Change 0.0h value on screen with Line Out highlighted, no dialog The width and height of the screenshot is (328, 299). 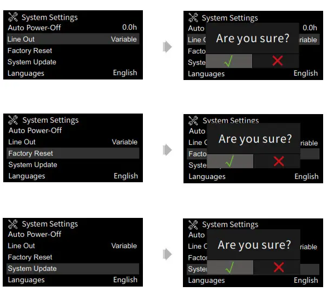point(130,27)
